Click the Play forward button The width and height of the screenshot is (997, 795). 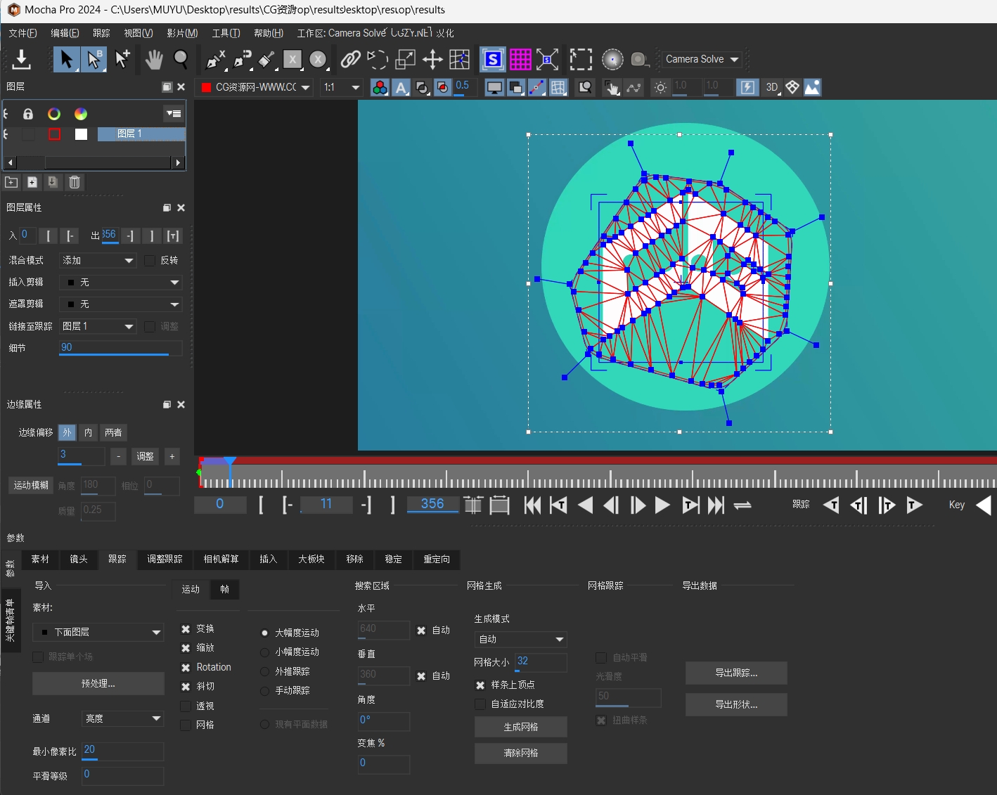662,505
